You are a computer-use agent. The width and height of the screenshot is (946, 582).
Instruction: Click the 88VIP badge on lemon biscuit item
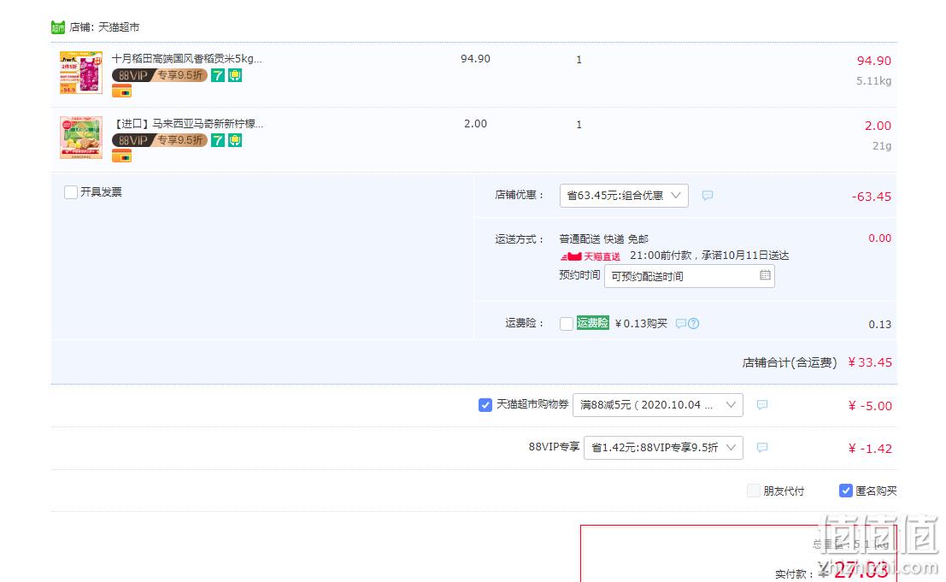click(159, 140)
